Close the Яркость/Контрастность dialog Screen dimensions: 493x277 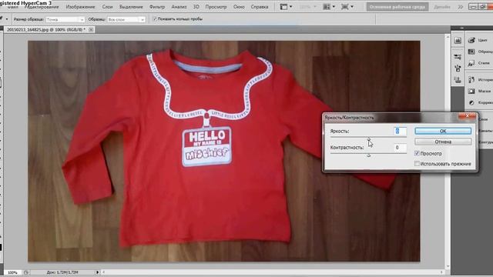(467, 116)
